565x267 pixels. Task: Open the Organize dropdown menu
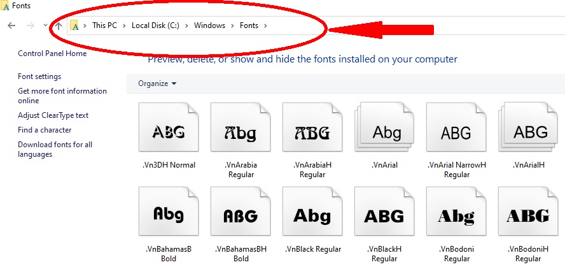coord(157,83)
